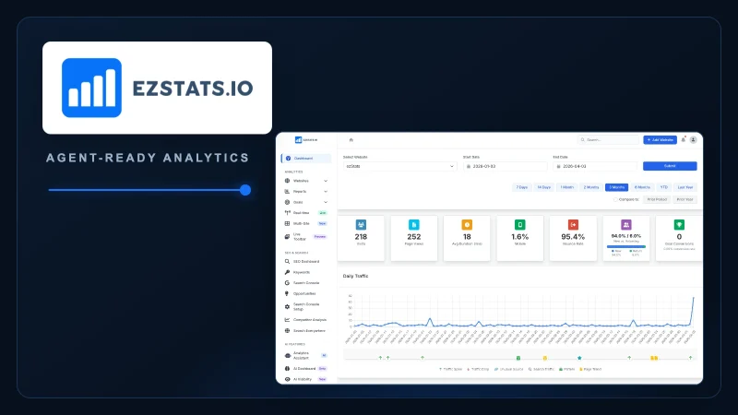Click the AI Visibility eye icon
The image size is (738, 415).
pos(287,379)
